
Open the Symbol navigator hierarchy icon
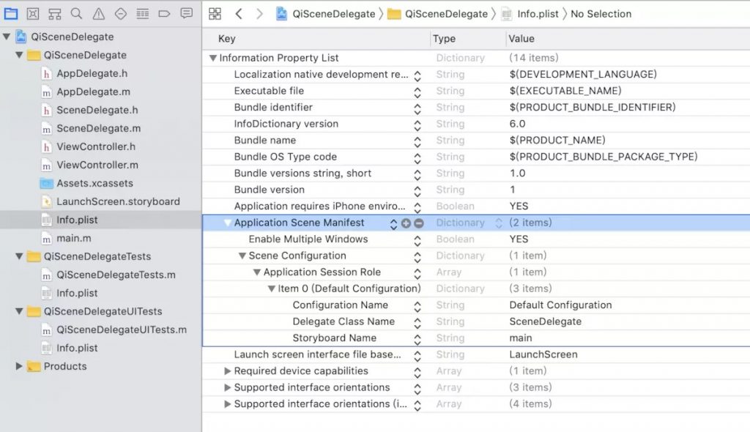(x=54, y=13)
